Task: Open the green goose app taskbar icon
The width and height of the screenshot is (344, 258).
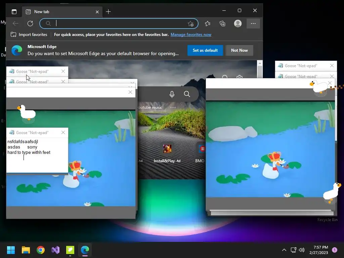Action: tap(70, 250)
